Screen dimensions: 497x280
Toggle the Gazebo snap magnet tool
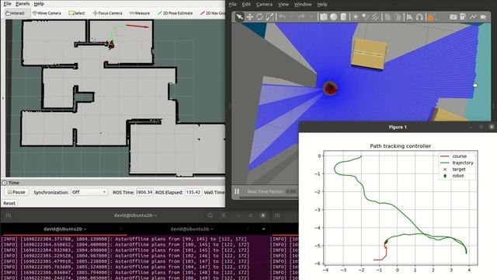pos(419,17)
